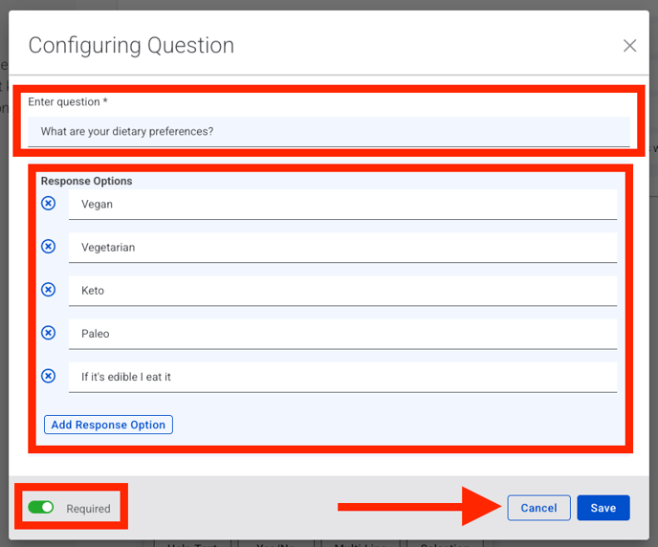Remove the Vegan response option
Viewport: 658px width, 547px height.
(x=49, y=204)
